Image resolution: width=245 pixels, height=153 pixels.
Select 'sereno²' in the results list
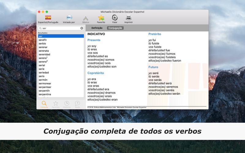pos(61,62)
